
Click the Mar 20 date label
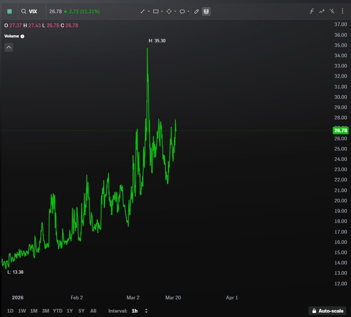tap(173, 298)
